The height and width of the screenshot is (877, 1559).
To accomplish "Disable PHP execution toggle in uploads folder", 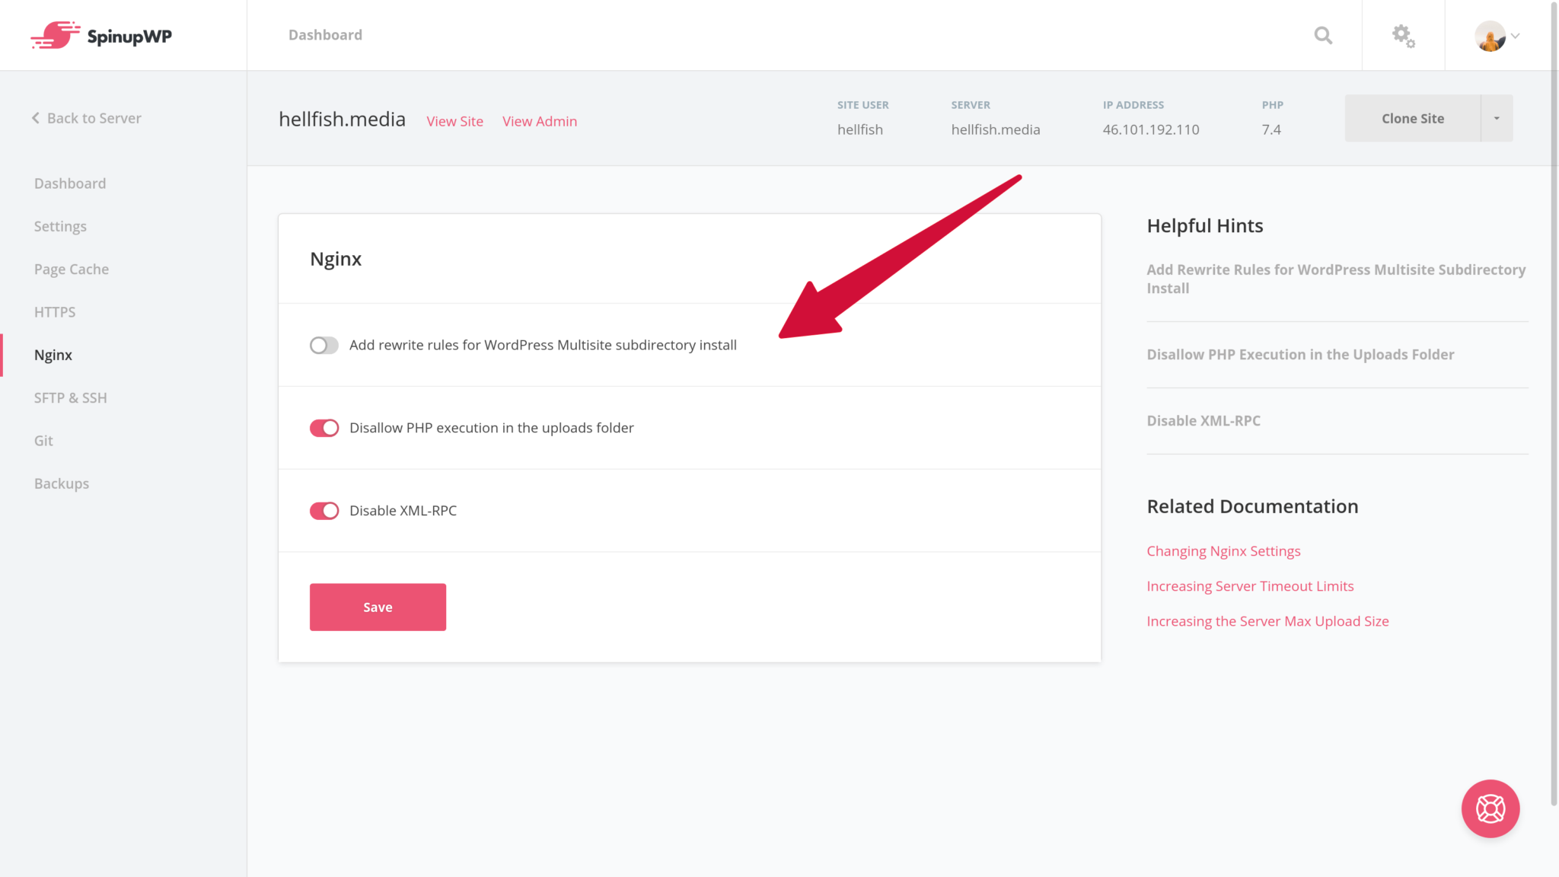I will click(324, 427).
